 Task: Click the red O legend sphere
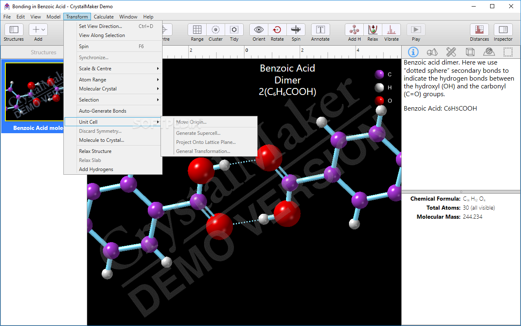[x=379, y=100]
